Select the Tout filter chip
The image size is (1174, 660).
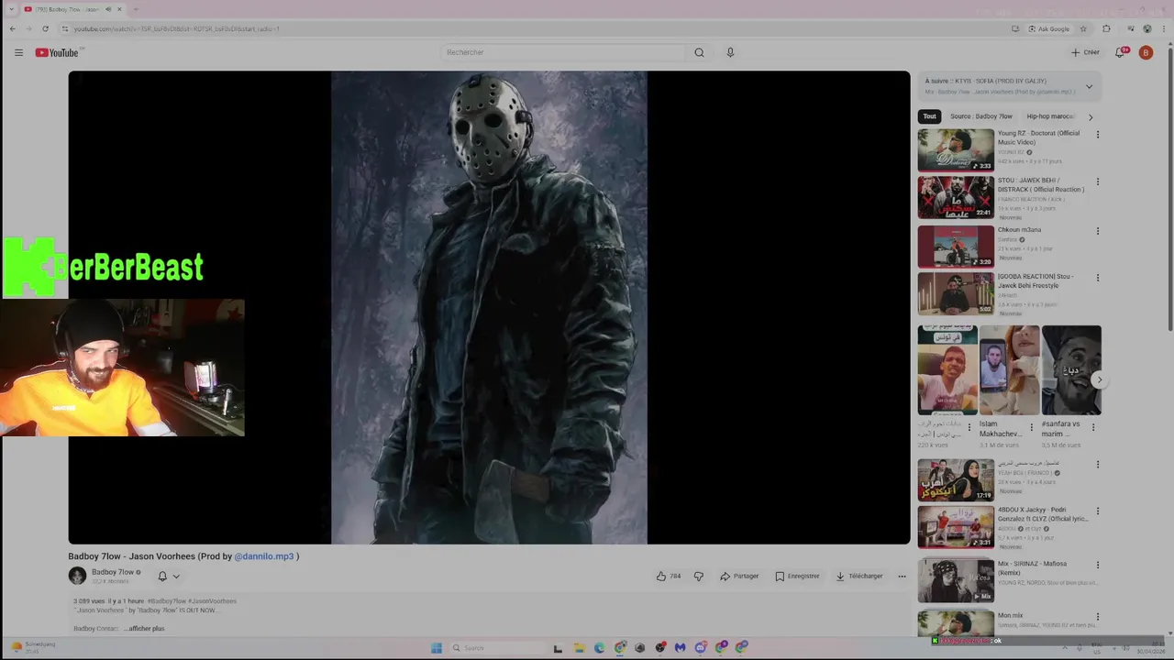929,116
